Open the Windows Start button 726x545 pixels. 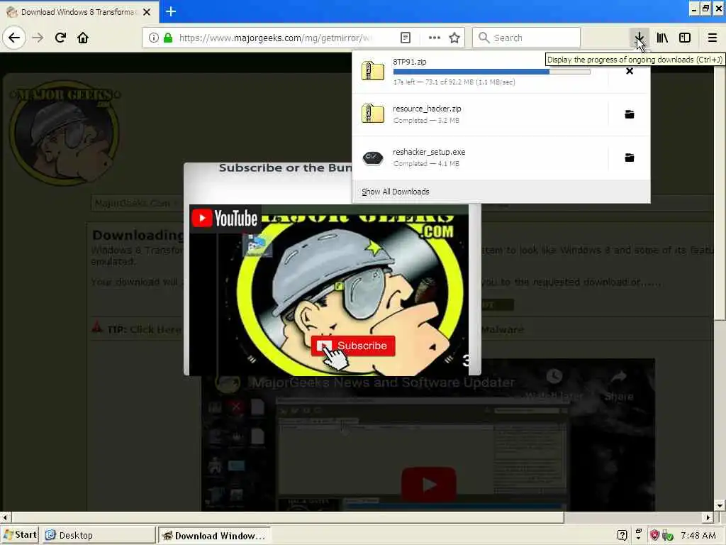click(x=20, y=535)
